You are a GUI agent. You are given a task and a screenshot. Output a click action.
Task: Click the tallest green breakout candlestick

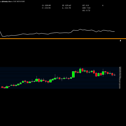(73, 74)
